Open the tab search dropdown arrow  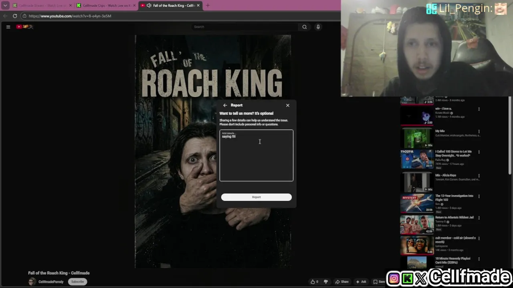pos(5,6)
